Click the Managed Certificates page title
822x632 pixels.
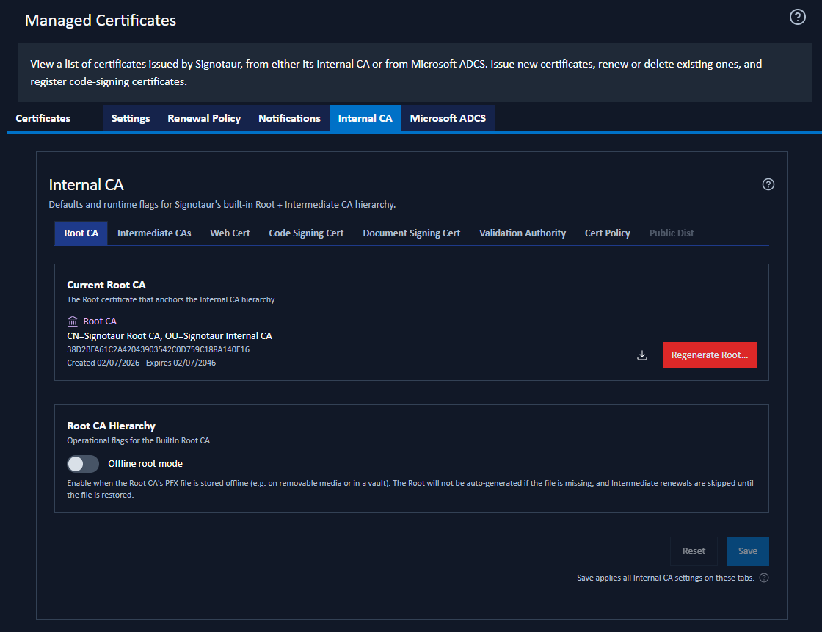(100, 21)
